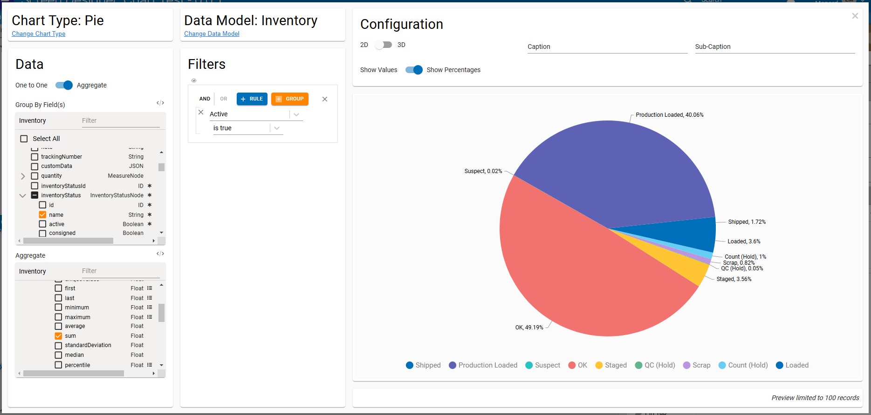
Task: Uncheck the sum aggregate checkbox
Action: 58,336
